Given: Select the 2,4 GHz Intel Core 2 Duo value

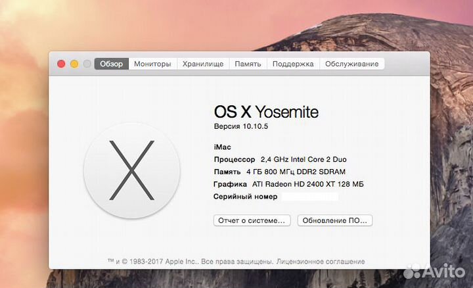Looking at the screenshot, I should point(304,159).
